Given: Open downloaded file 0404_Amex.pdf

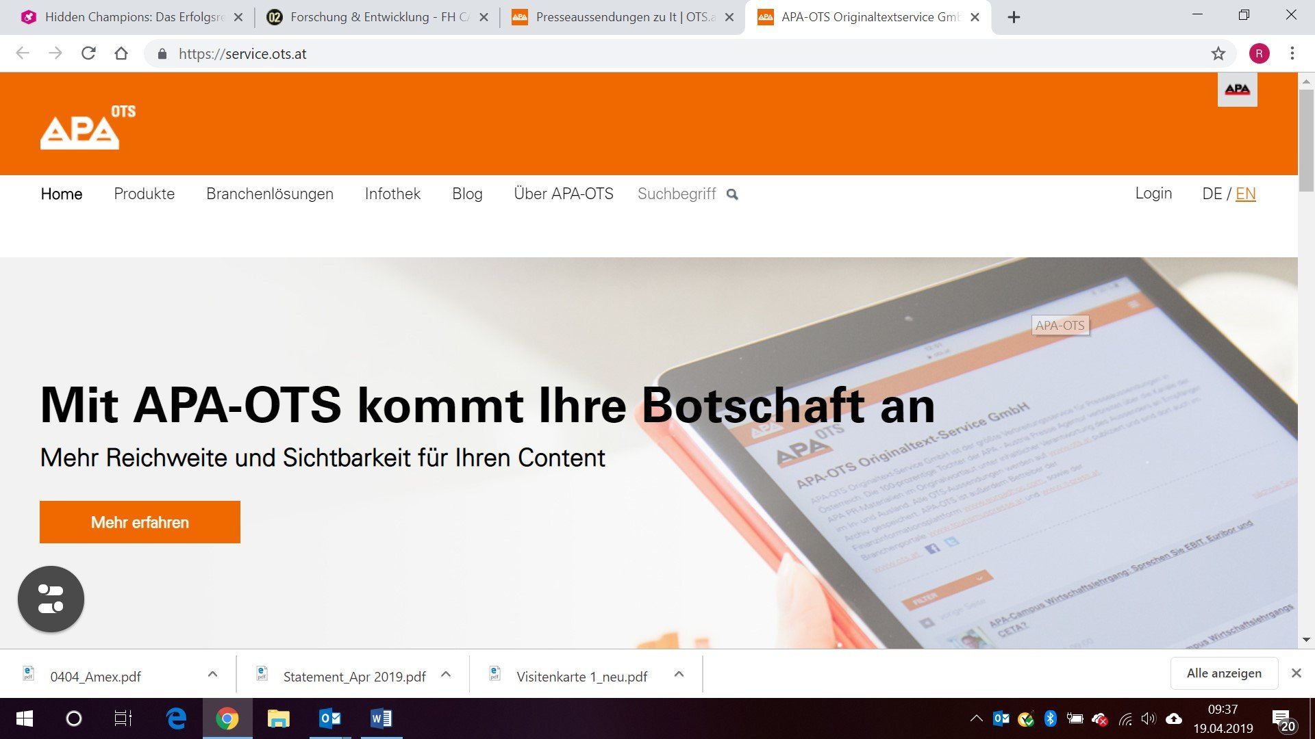Looking at the screenshot, I should 95,676.
